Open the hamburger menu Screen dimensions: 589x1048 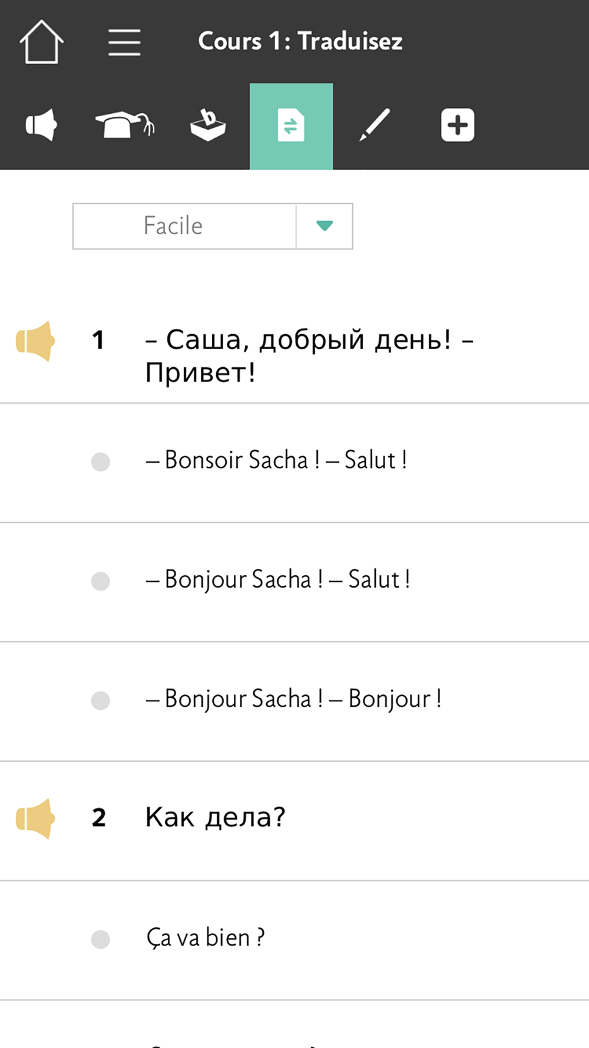click(124, 42)
